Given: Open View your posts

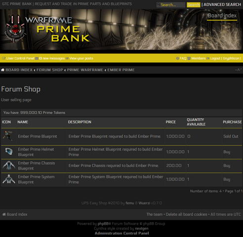Looking at the screenshot, I should click(81, 58).
